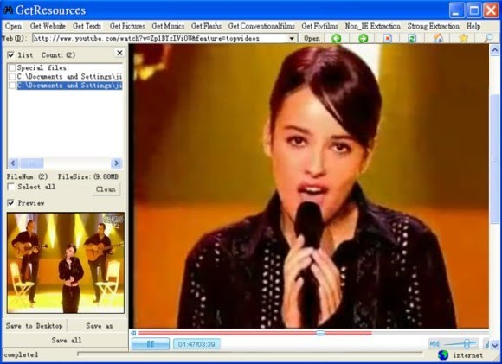Open the Get Musics menu
This screenshot has width=502, height=364.
[x=168, y=26]
